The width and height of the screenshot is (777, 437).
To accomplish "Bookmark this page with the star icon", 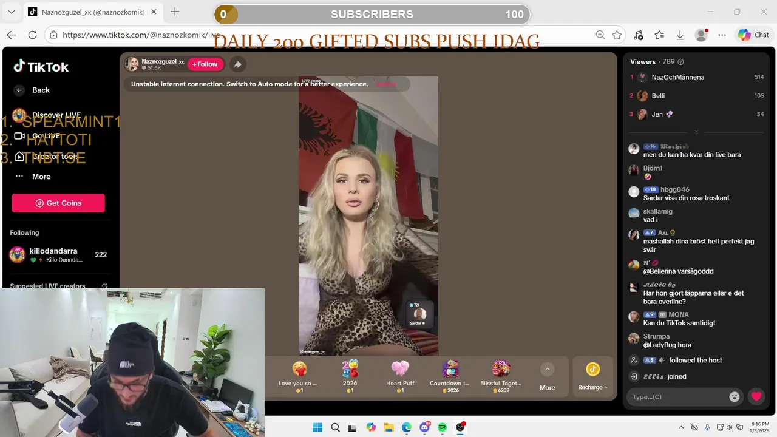I will [617, 35].
